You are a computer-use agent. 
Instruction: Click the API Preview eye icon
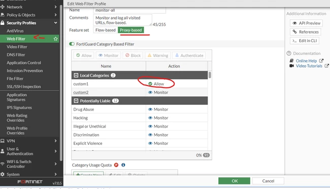pyautogui.click(x=294, y=23)
